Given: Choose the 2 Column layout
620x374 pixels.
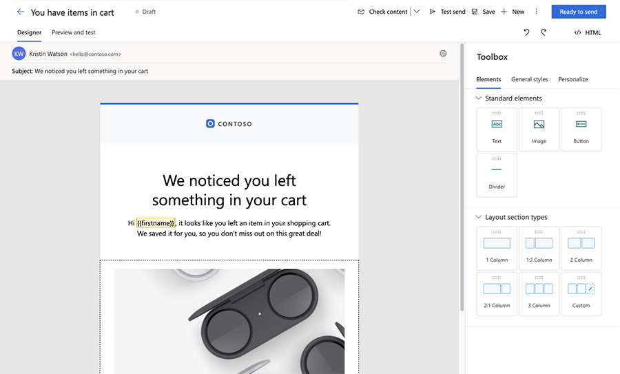Looking at the screenshot, I should [581, 248].
